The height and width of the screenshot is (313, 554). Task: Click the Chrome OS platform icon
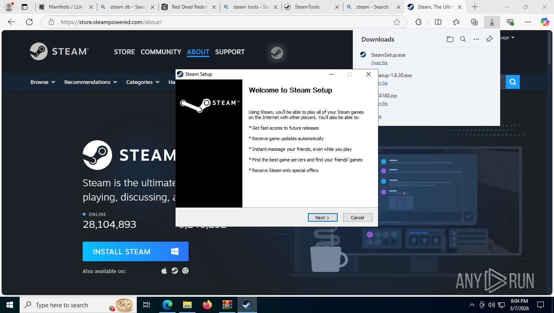(185, 271)
